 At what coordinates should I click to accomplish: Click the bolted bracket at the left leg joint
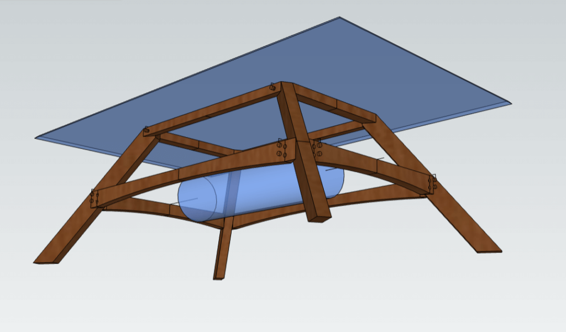click(94, 198)
